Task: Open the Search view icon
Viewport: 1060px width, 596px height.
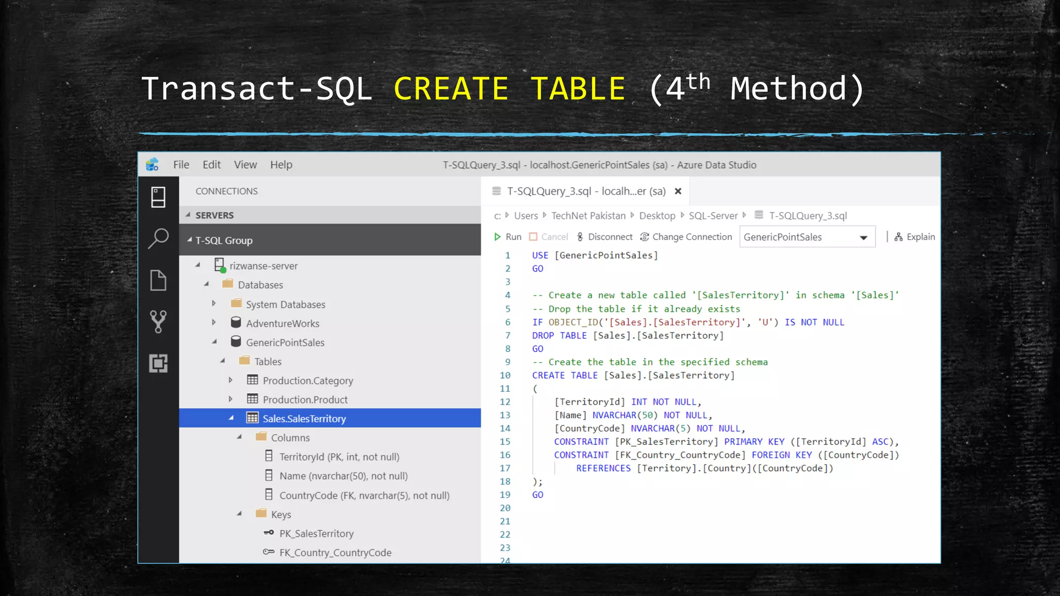Action: [x=158, y=239]
